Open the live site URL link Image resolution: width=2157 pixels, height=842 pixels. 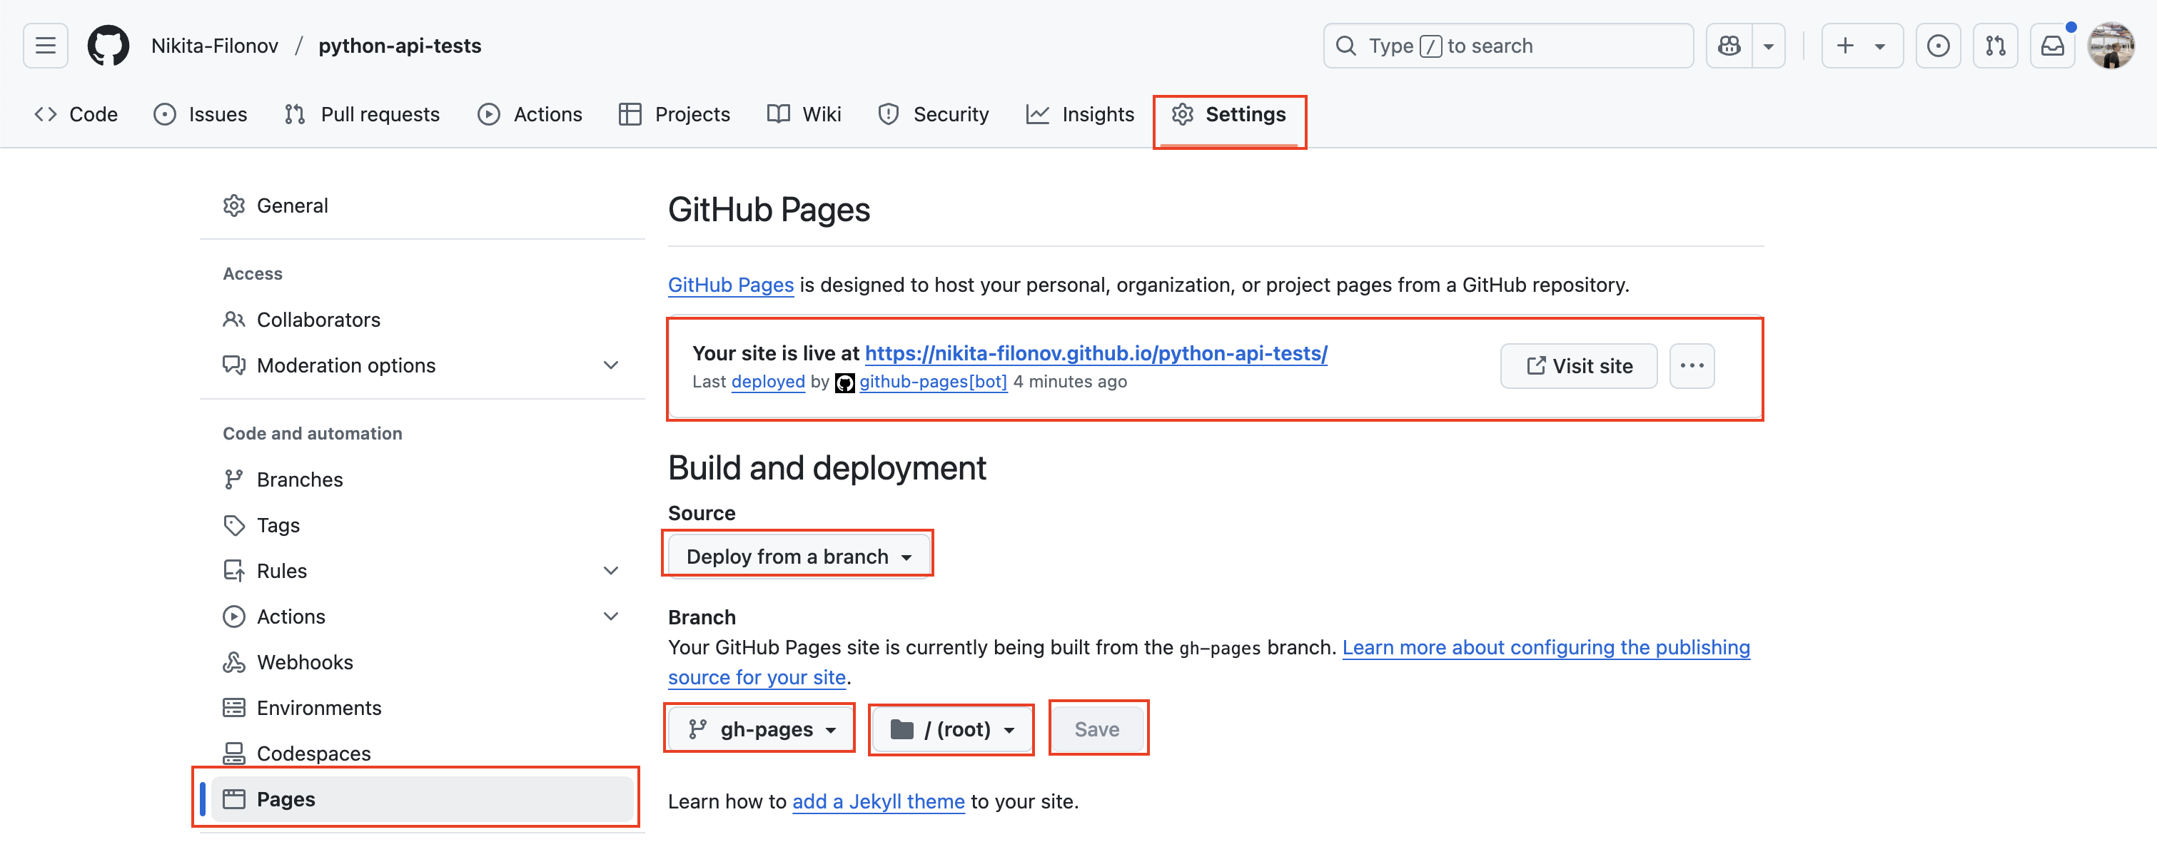(x=1096, y=353)
